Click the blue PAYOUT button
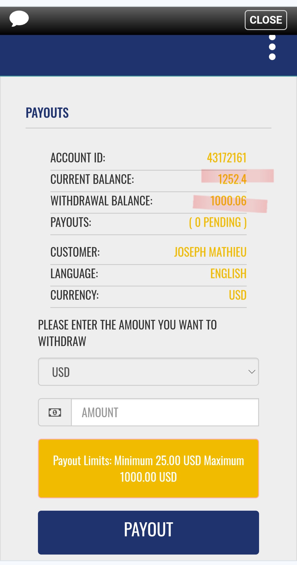The image size is (297, 565). [x=148, y=532]
